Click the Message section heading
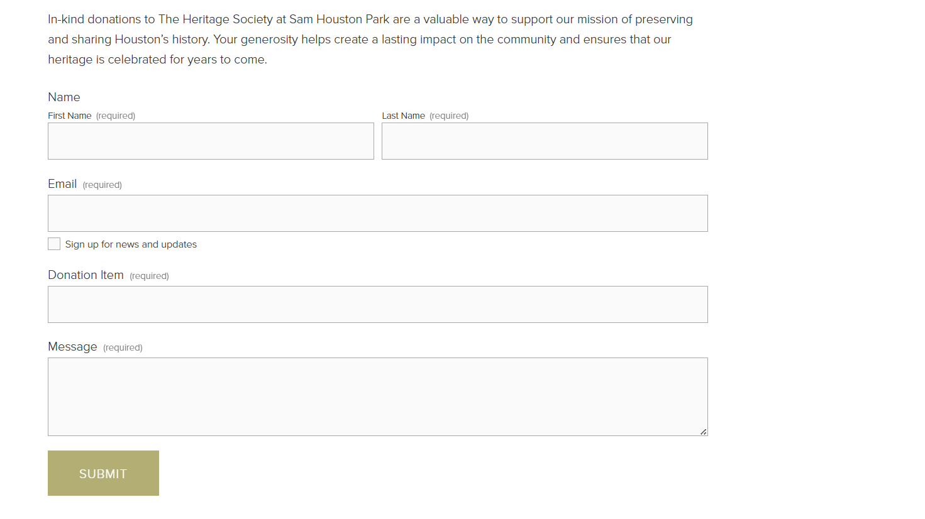 click(72, 346)
